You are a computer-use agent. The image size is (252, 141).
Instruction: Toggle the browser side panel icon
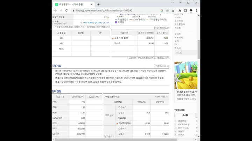click(x=185, y=10)
